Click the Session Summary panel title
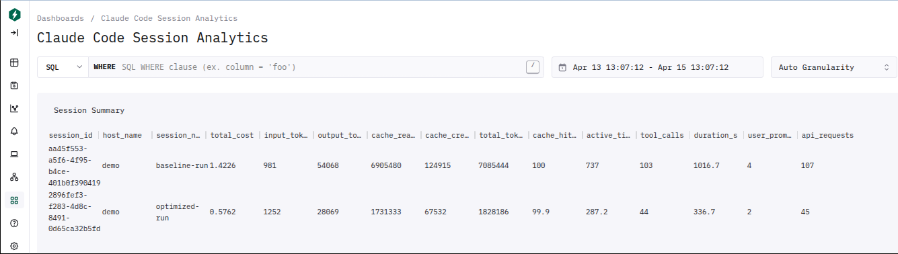Screen dimensions: 898x254 [89, 110]
